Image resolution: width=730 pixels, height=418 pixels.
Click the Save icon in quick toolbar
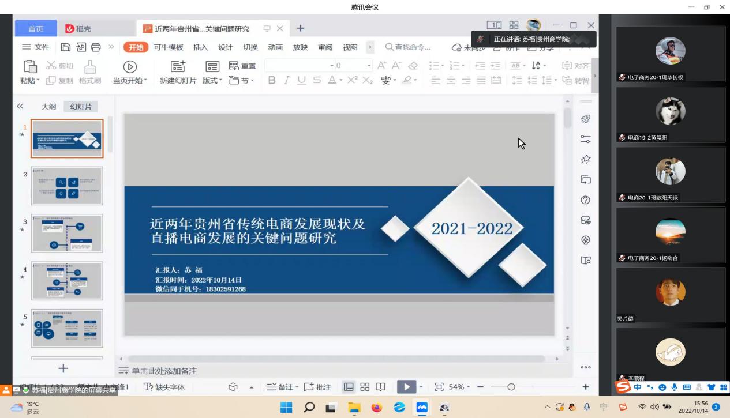66,47
